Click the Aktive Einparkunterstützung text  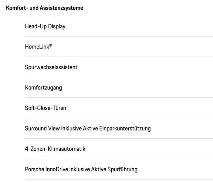click(124, 128)
